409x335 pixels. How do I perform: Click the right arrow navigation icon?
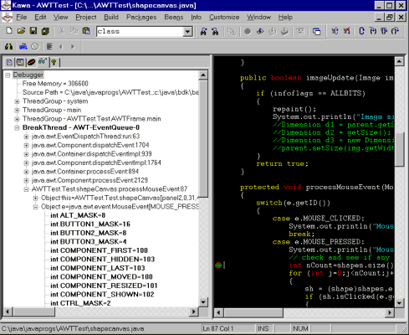click(x=73, y=47)
